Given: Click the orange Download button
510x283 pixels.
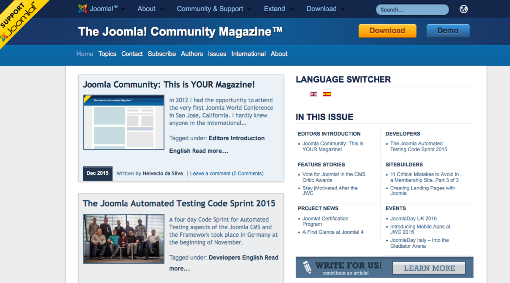Looking at the screenshot, I should click(x=387, y=31).
